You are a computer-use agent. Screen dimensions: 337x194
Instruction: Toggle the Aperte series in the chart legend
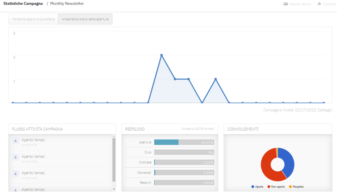click(257, 187)
